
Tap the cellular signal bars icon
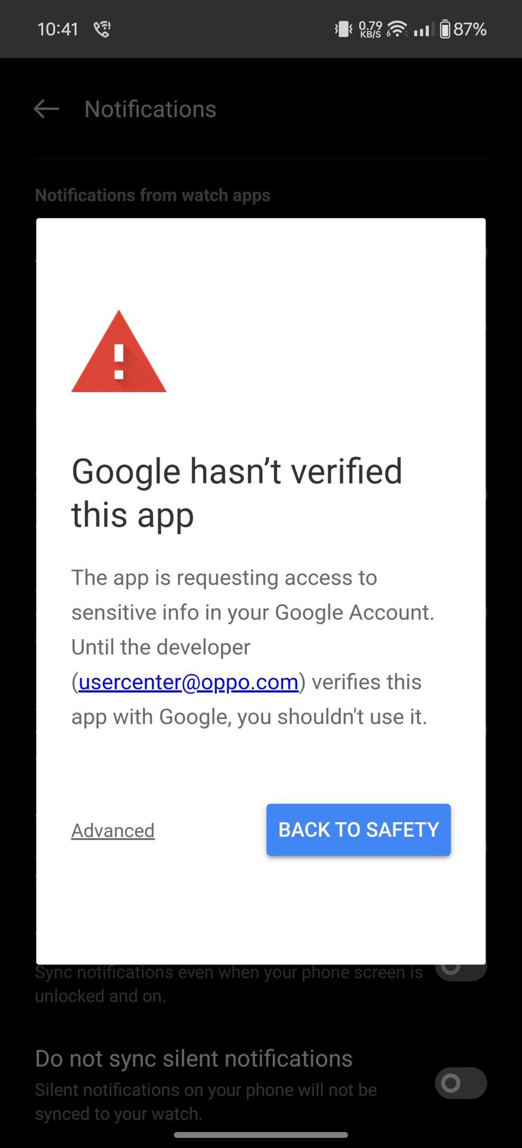tap(423, 29)
